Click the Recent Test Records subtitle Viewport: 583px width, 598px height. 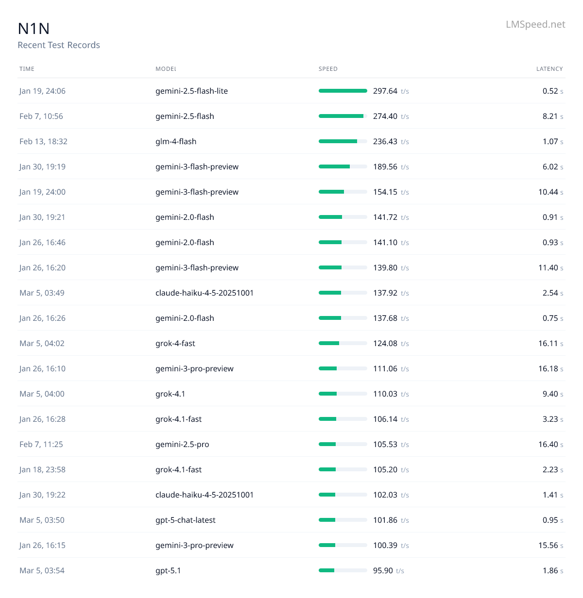(59, 45)
